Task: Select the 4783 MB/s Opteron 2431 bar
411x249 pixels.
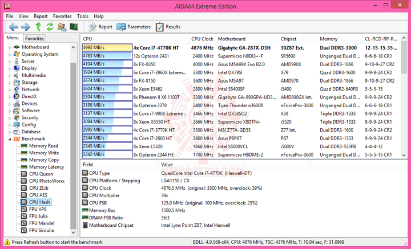Action: pos(107,56)
